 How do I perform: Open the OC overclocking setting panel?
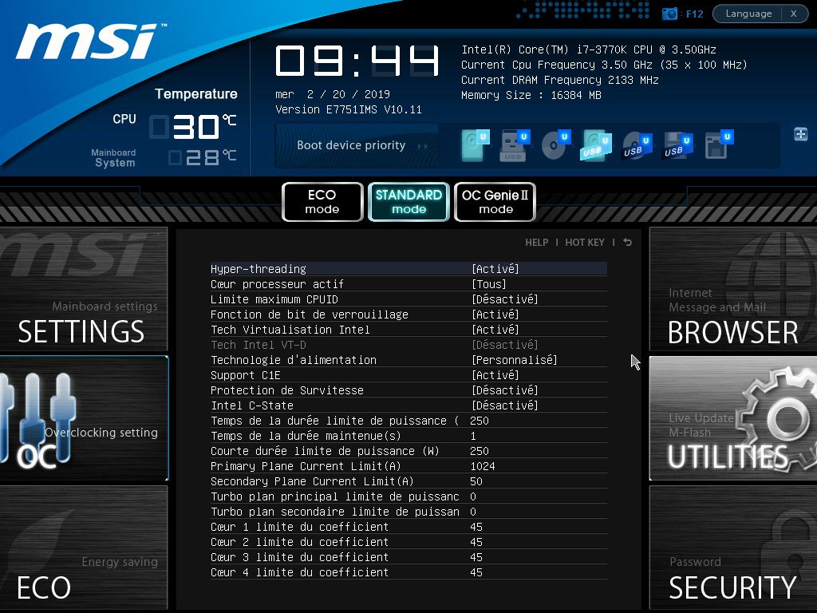(x=84, y=418)
